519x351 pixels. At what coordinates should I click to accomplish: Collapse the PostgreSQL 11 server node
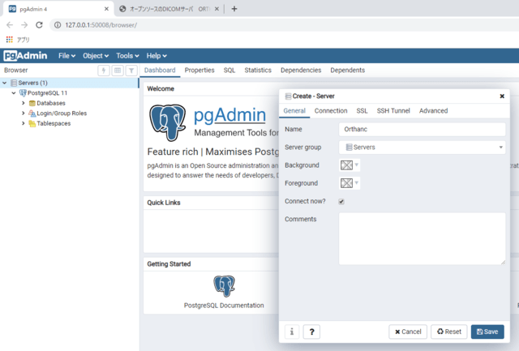pyautogui.click(x=14, y=93)
